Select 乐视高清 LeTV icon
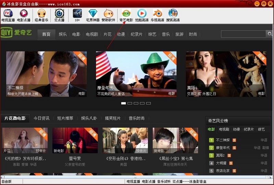This screenshot has width=274, height=185. [158, 15]
